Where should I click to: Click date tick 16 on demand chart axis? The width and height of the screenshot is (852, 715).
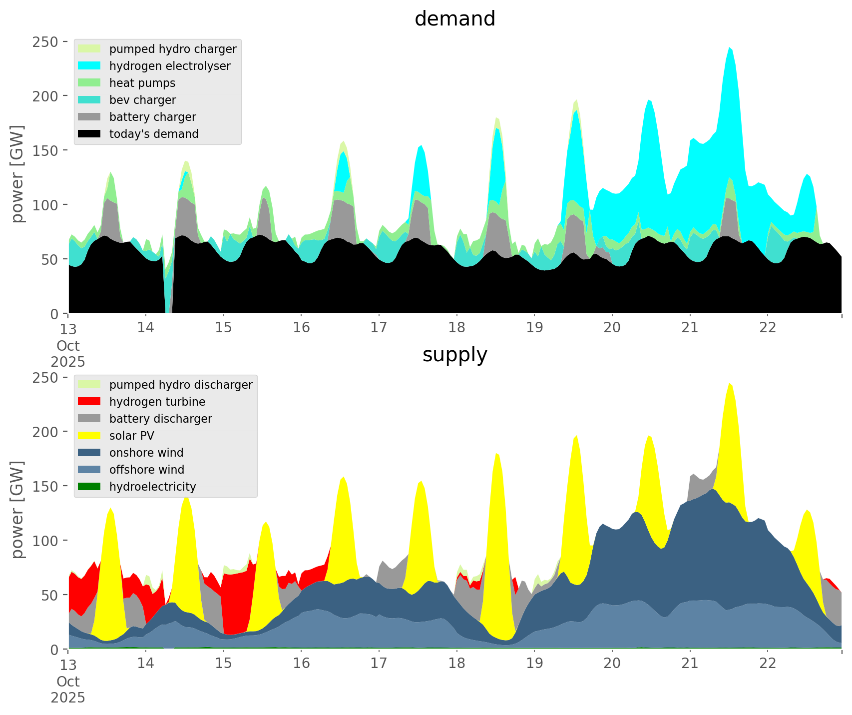pyautogui.click(x=301, y=328)
